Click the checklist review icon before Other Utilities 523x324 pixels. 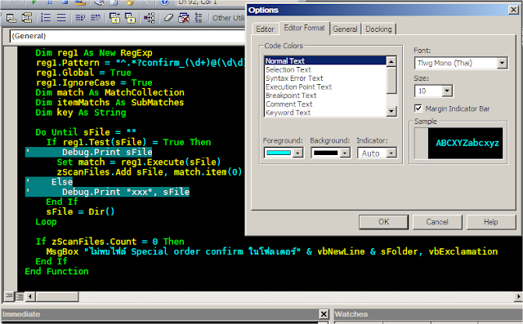199,18
